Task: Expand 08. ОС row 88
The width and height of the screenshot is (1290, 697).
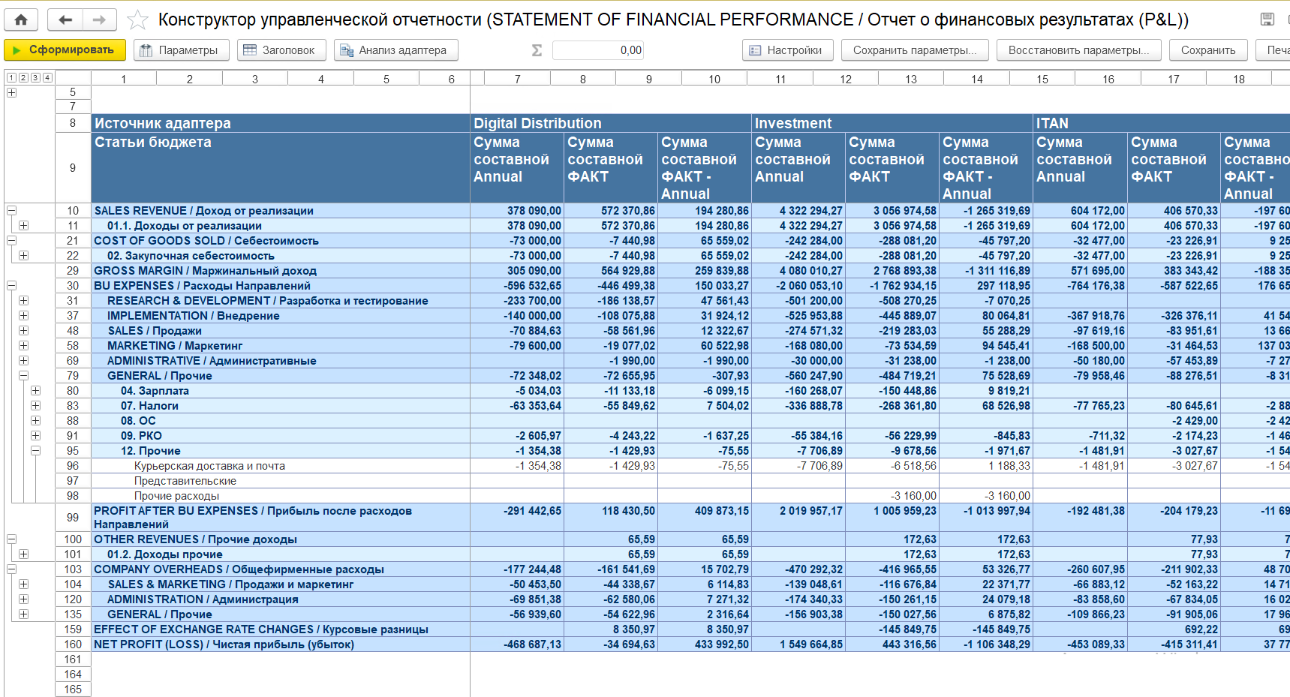Action: [35, 421]
